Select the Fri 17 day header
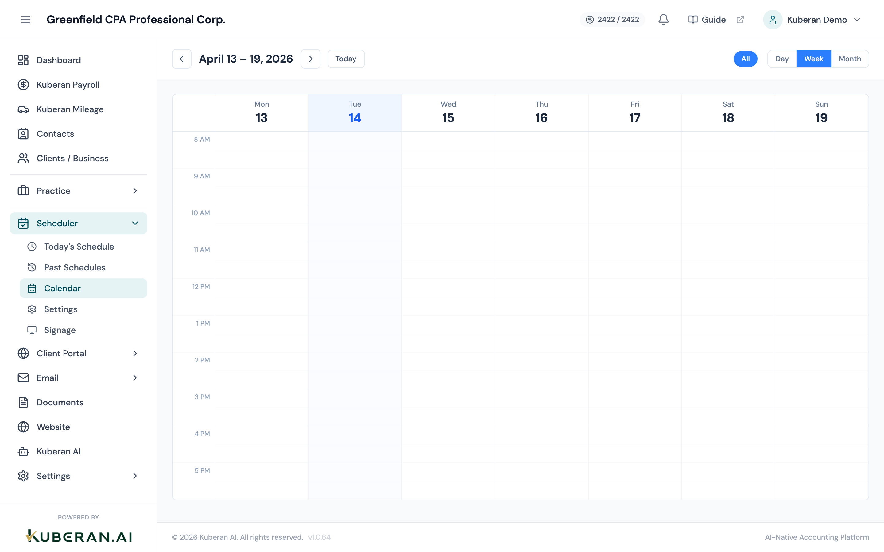 click(635, 113)
